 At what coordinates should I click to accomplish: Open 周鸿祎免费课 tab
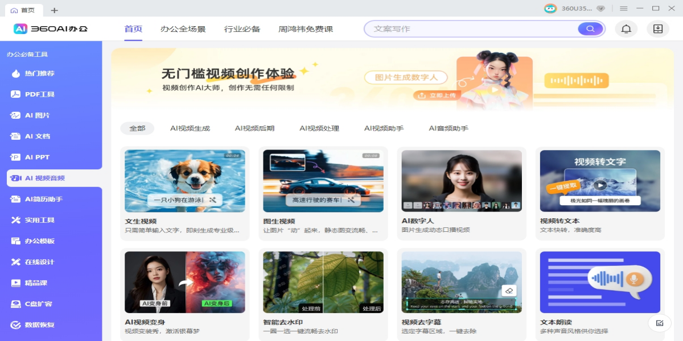coord(306,29)
